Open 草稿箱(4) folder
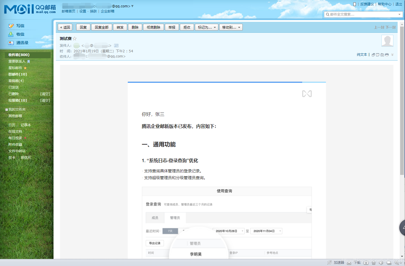Image resolution: width=405 pixels, height=266 pixels. tap(16, 81)
